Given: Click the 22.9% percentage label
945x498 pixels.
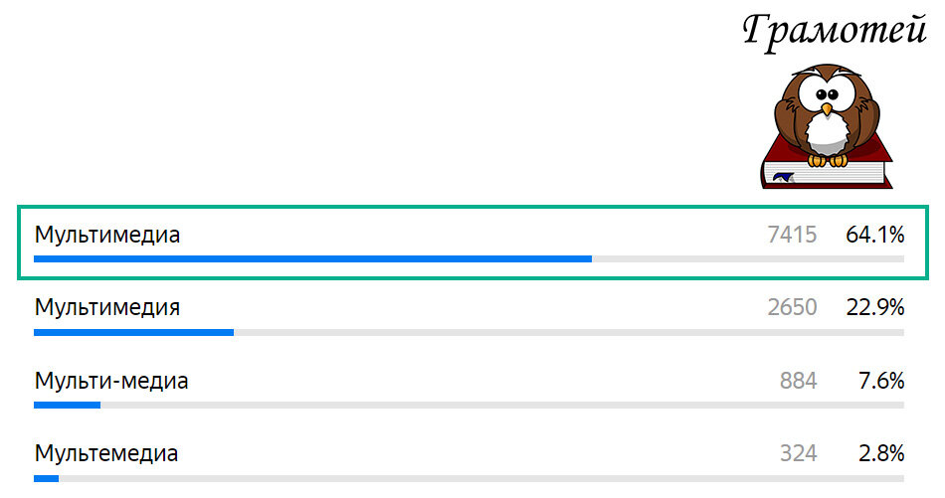Looking at the screenshot, I should pos(874,308).
